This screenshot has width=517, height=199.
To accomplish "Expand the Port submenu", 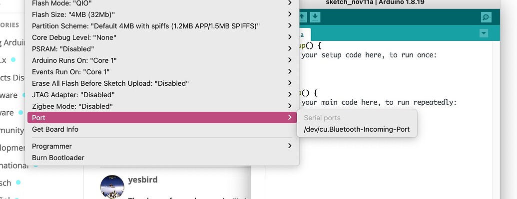I will (162, 118).
